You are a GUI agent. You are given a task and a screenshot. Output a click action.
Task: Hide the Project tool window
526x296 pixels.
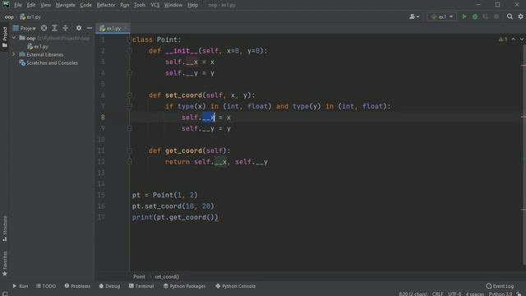tap(90, 28)
